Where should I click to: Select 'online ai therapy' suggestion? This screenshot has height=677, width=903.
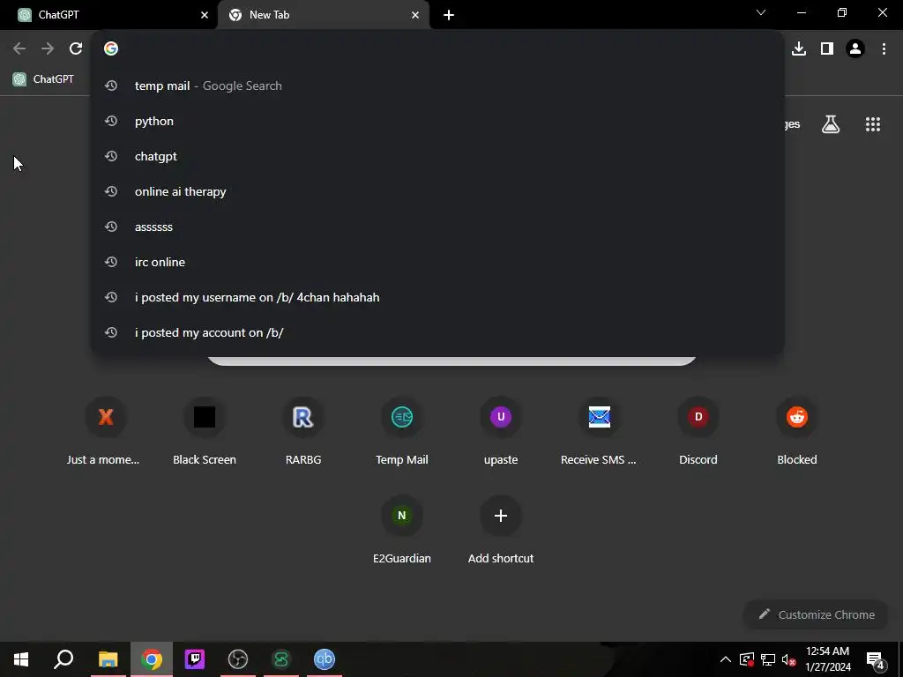pyautogui.click(x=437, y=191)
